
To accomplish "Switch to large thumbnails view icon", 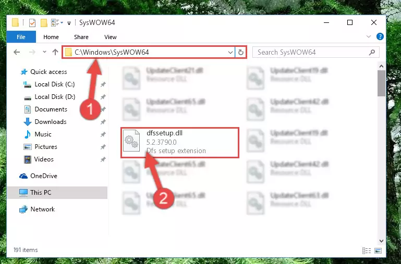I will pyautogui.click(x=378, y=251).
